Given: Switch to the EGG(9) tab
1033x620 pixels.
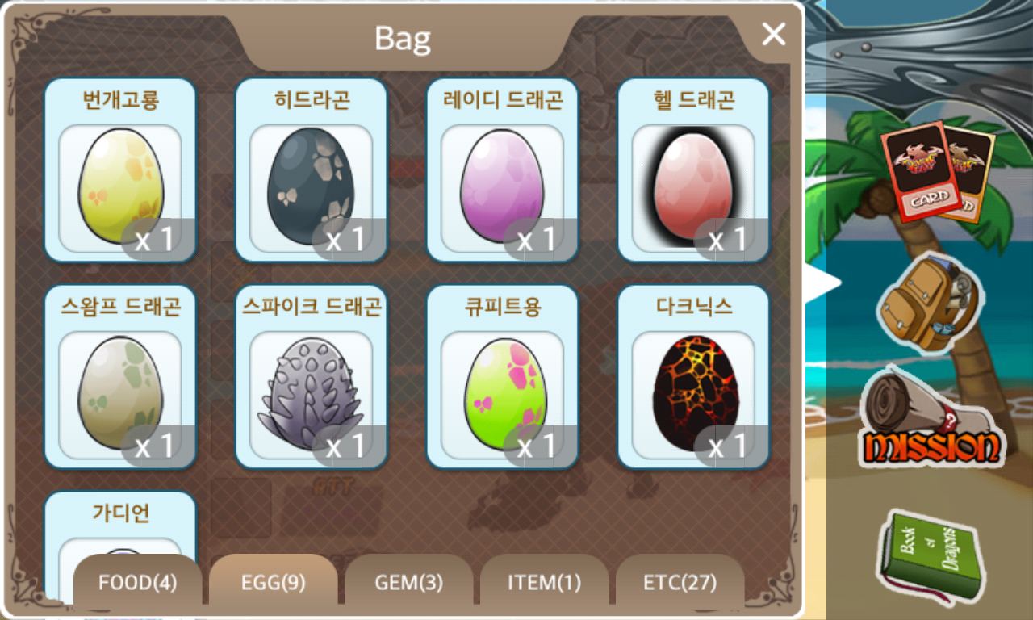Looking at the screenshot, I should click(274, 582).
